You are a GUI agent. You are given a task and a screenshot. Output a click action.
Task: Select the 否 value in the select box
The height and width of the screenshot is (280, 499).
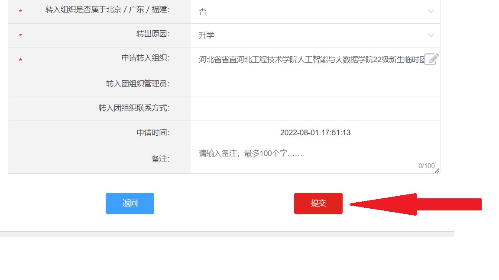tap(203, 12)
